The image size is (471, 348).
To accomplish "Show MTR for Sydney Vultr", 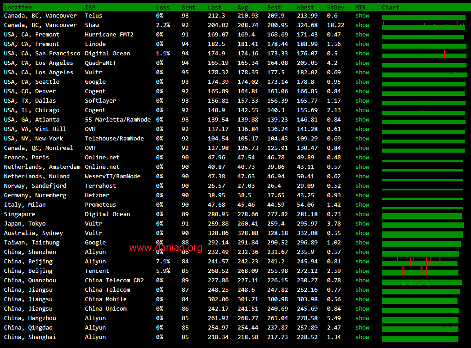I will coord(362,233).
